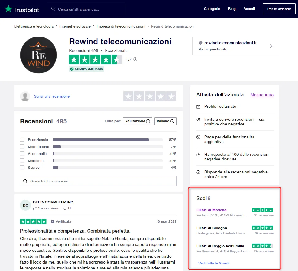Click the main green star rating banner
This screenshot has width=298, height=271.
[95, 59]
